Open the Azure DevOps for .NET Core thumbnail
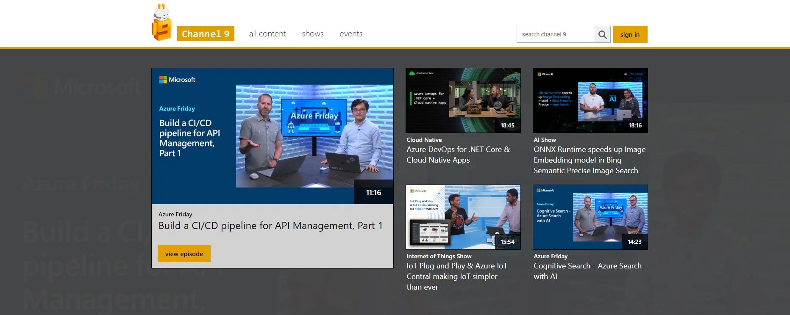The width and height of the screenshot is (790, 315). [463, 100]
